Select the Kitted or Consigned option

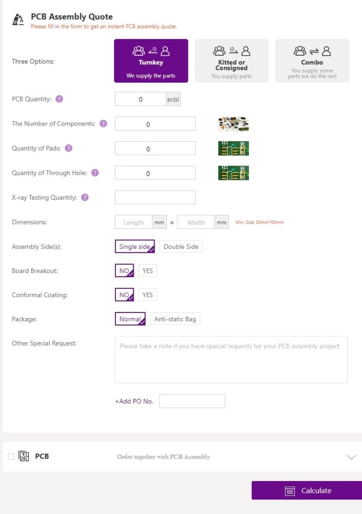pos(231,61)
